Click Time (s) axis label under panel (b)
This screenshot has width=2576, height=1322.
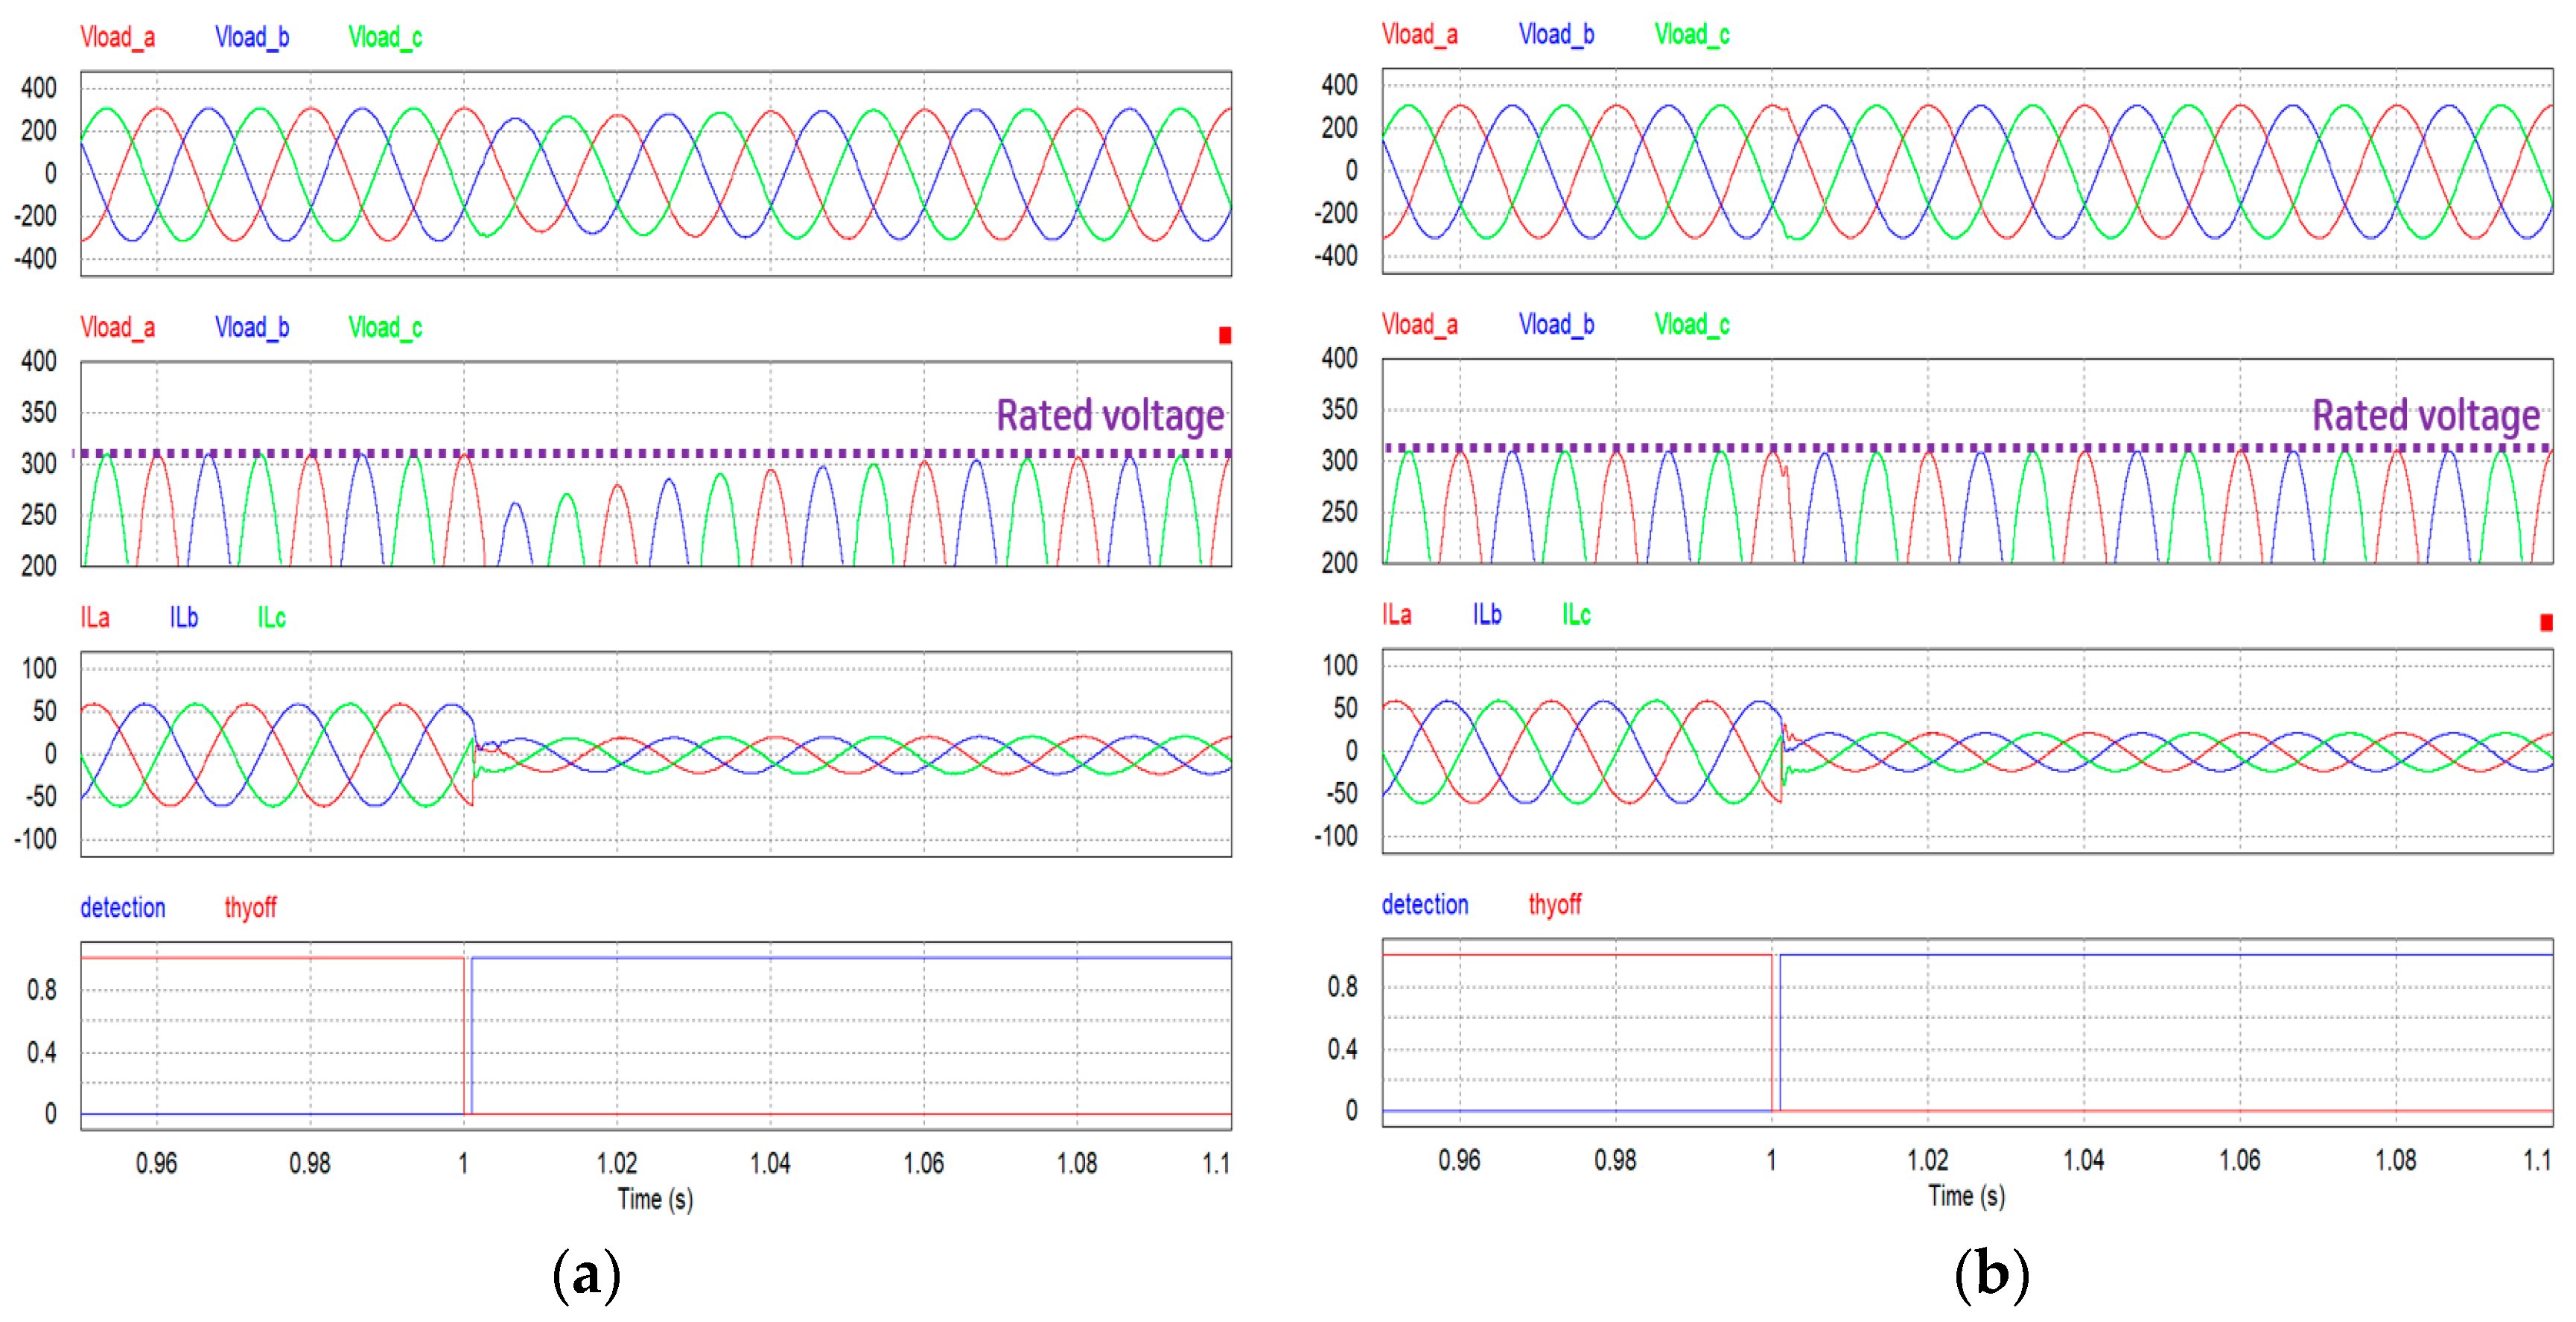click(x=1966, y=1195)
